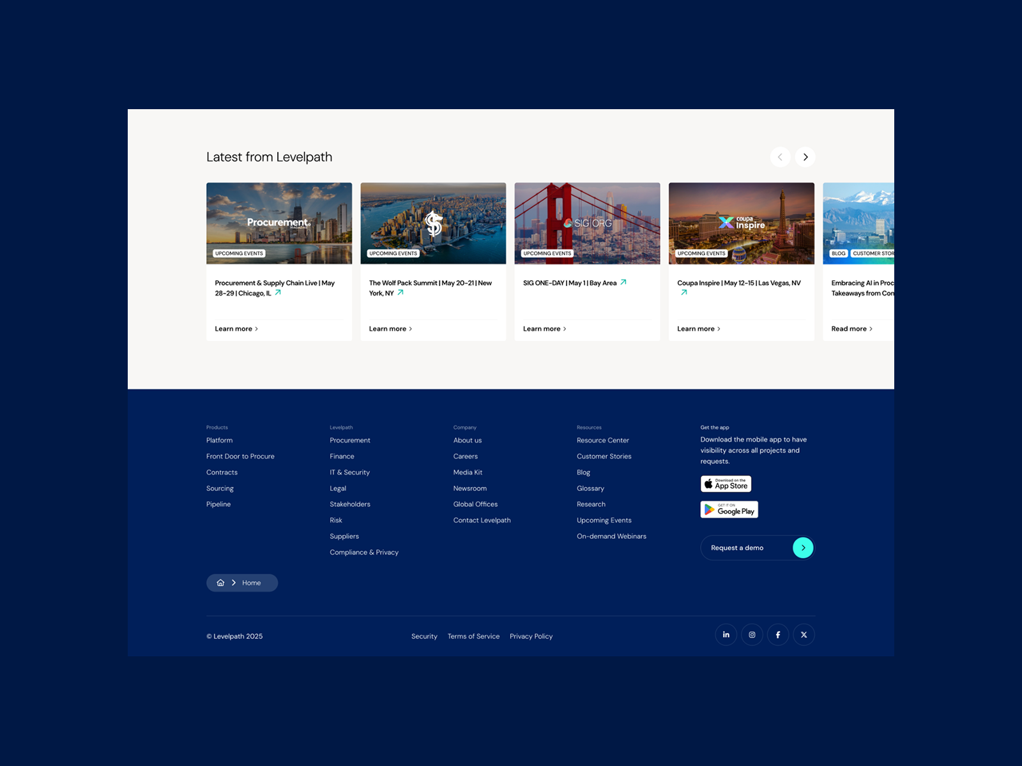Click Learn more on SIG ONE-DAY card
The image size is (1022, 766).
click(x=544, y=329)
